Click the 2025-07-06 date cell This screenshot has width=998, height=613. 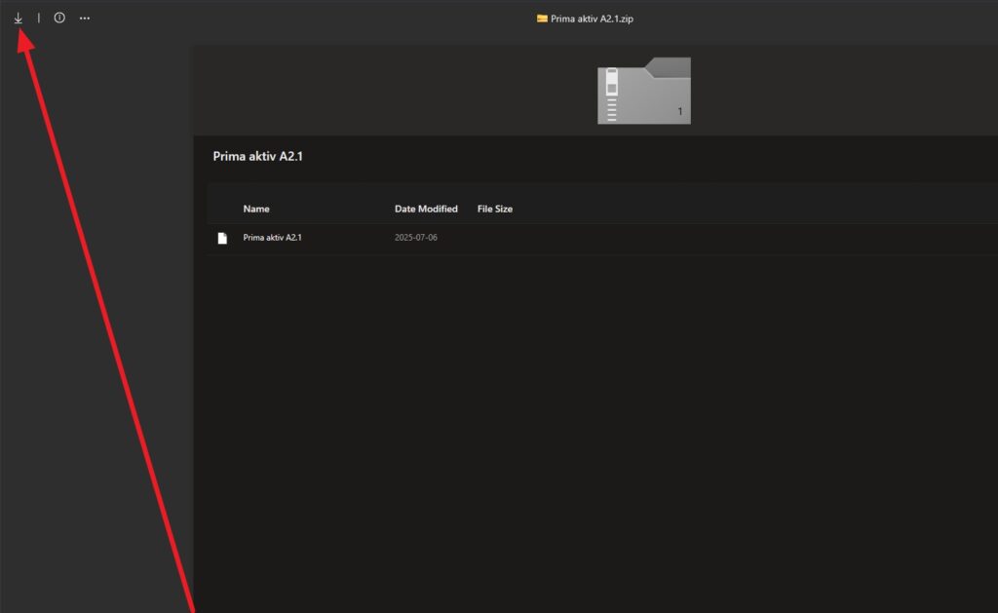click(x=415, y=238)
